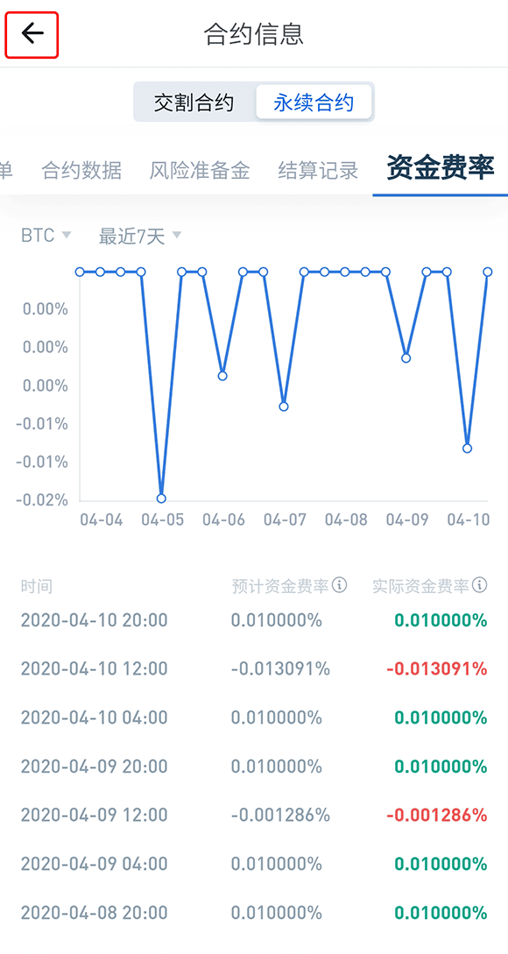Select the 资金费率 tab

(441, 168)
